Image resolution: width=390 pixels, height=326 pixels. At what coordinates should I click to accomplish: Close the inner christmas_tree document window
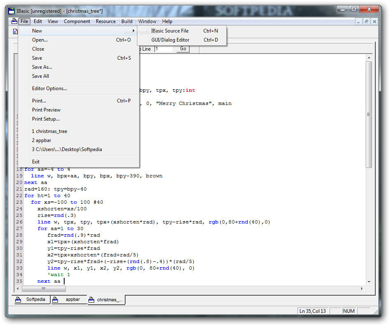[x=374, y=22]
